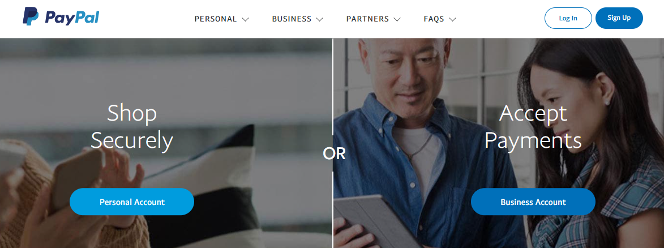Click the PayPal wordmark text
The width and height of the screenshot is (664, 248).
click(x=71, y=18)
